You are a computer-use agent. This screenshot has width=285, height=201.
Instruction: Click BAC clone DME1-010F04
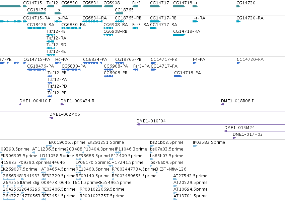coord(151,121)
